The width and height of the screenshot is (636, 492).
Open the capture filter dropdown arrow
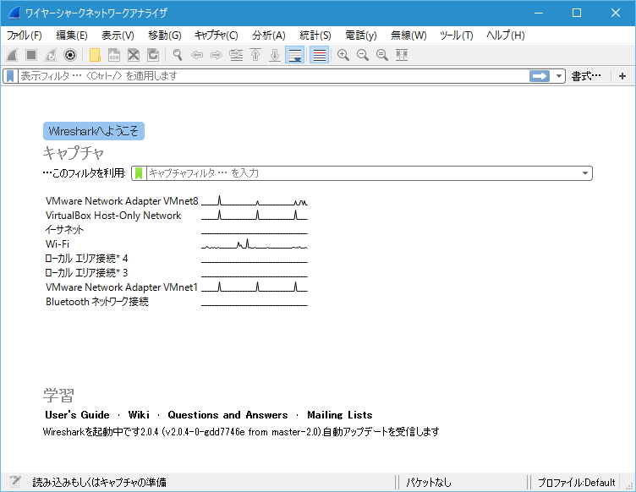pyautogui.click(x=585, y=173)
